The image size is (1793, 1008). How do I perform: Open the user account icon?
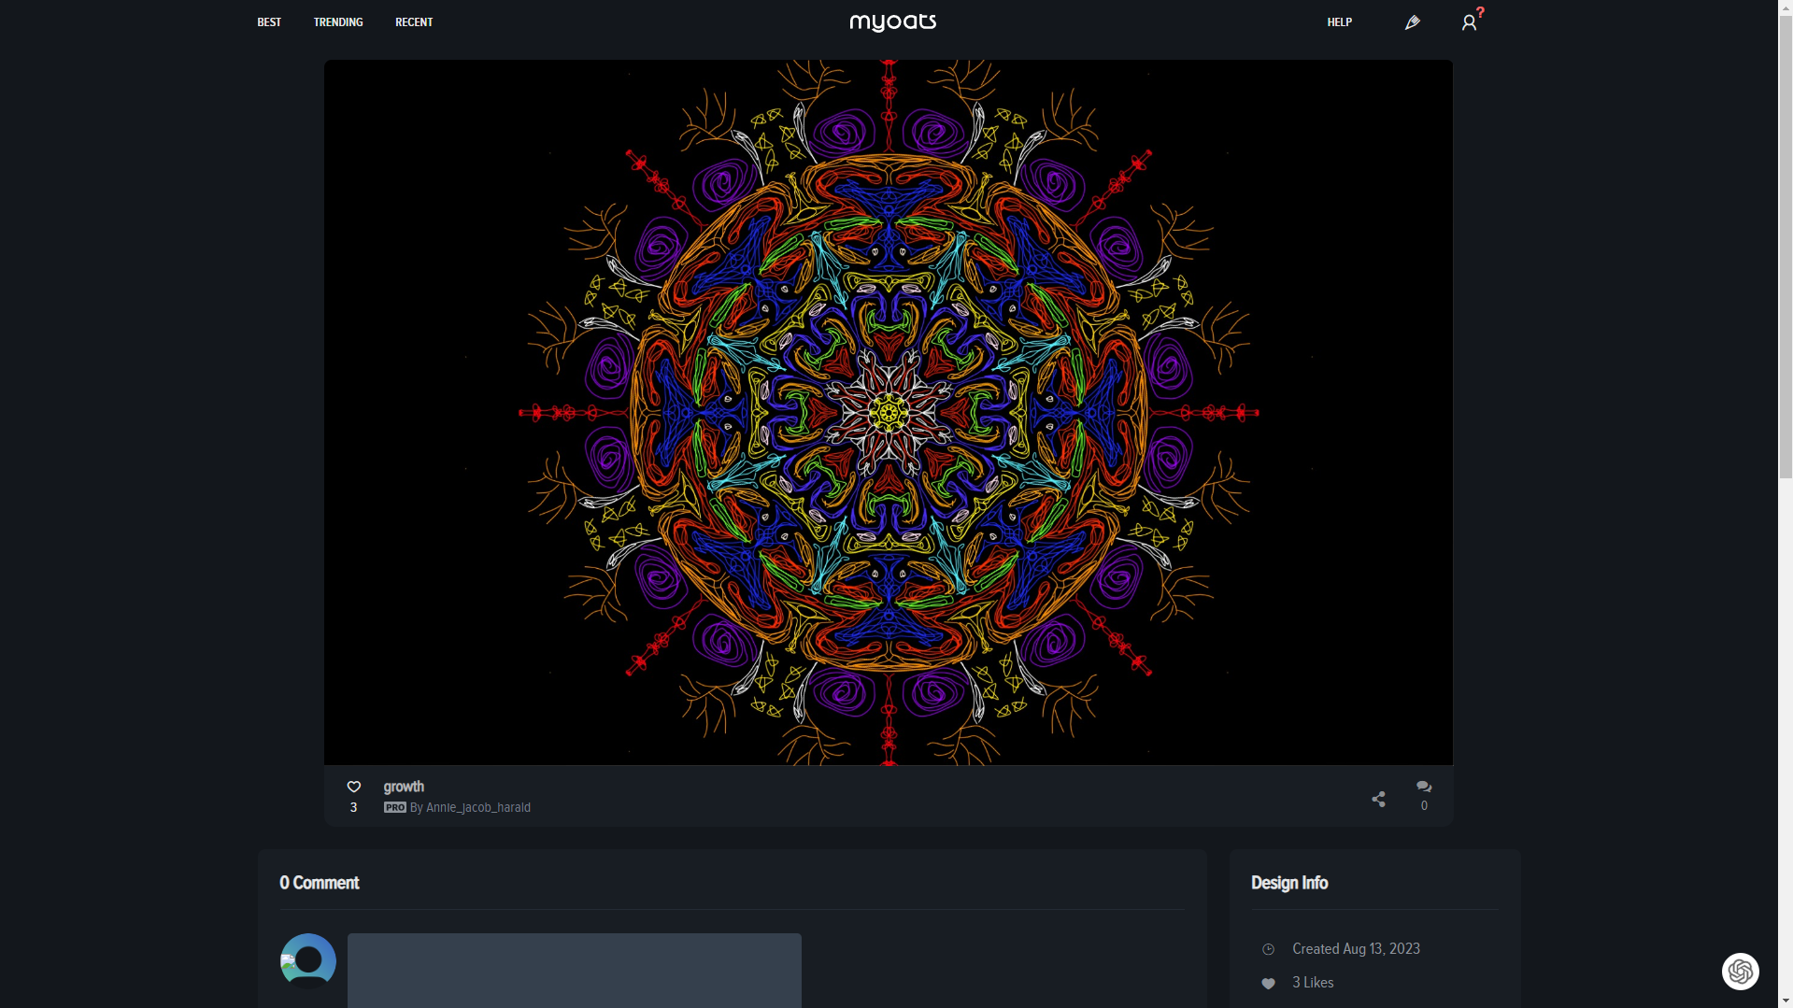1470,22
